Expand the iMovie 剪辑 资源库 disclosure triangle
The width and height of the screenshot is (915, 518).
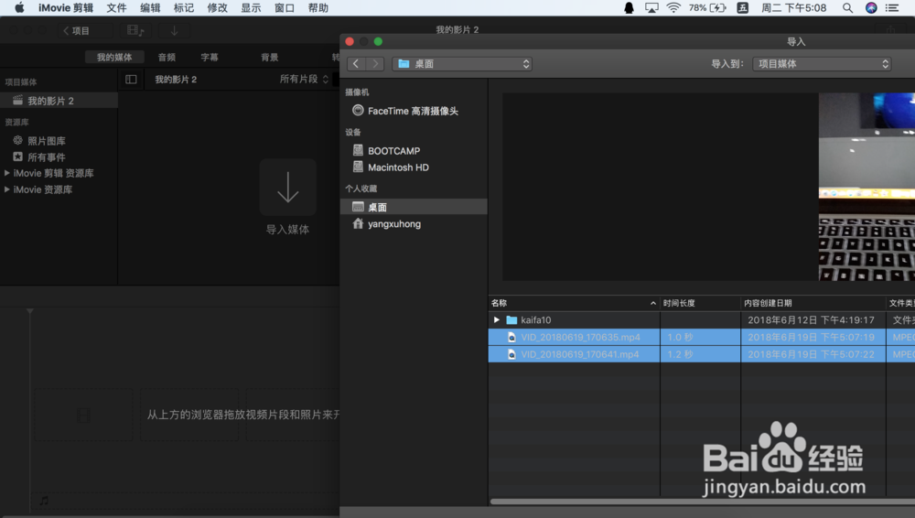click(7, 173)
